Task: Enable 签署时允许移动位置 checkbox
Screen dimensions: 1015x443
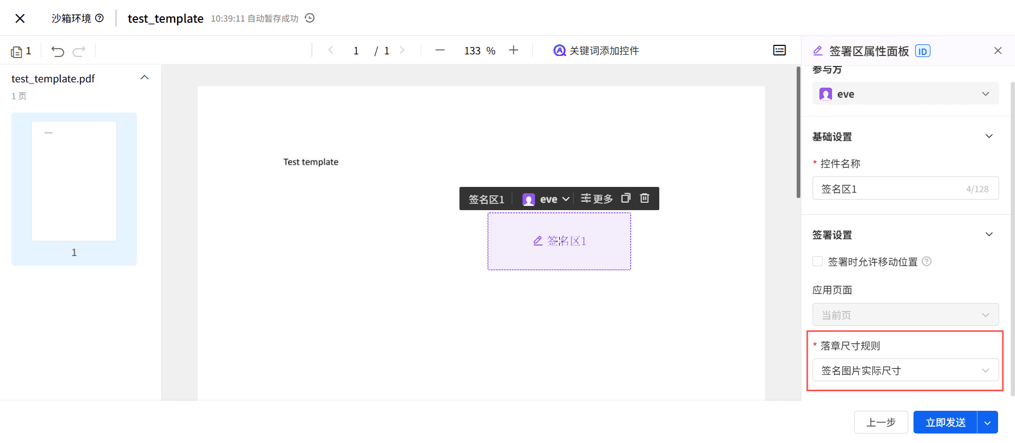Action: click(x=818, y=261)
